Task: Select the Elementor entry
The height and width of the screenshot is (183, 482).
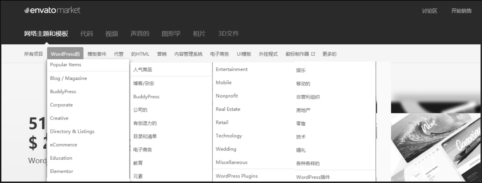Action: [x=62, y=171]
